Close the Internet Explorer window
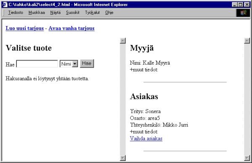252x163 pixels. (247, 5)
